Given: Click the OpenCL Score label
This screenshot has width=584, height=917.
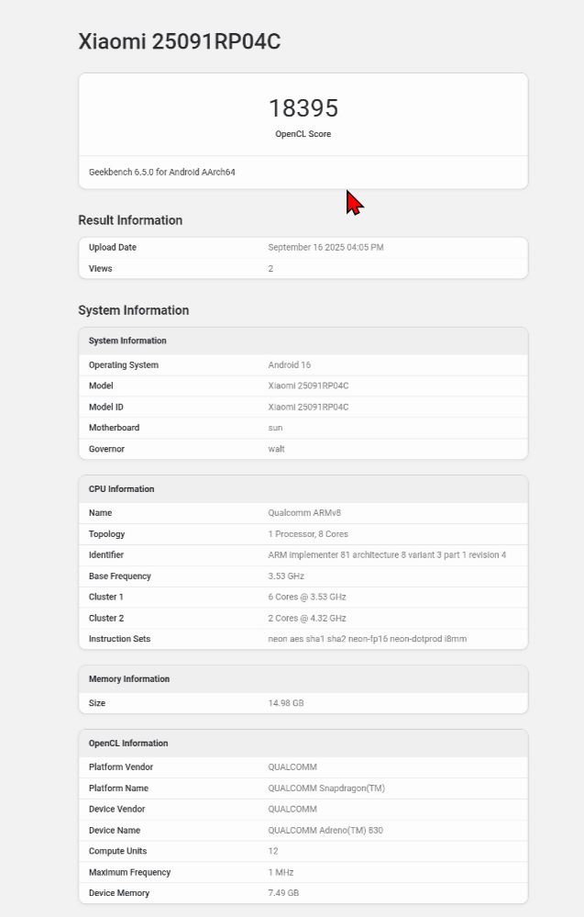Looking at the screenshot, I should coord(303,134).
